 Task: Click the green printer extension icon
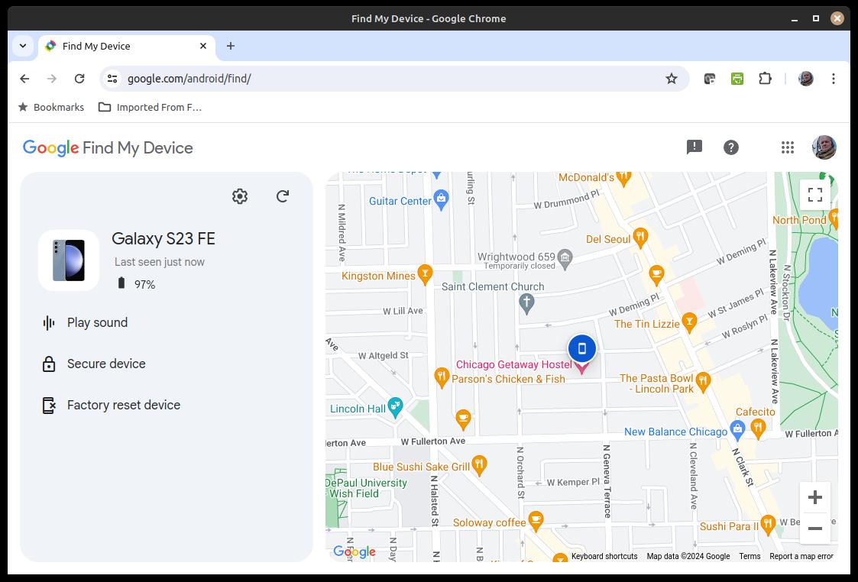737,79
